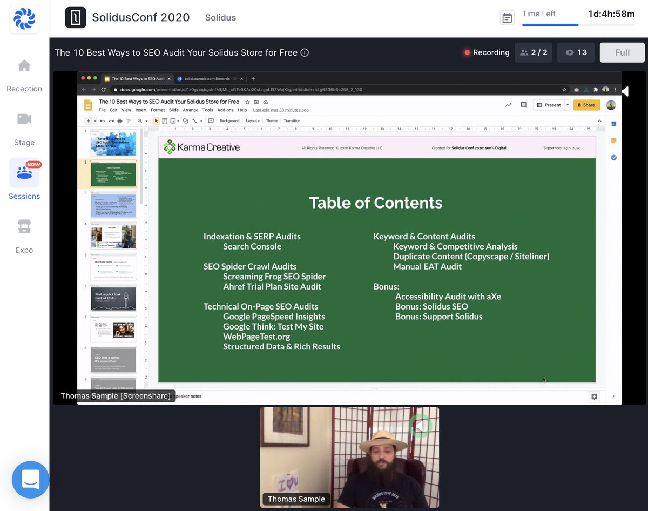Expand the Present dropdown arrow
Screen dimensions: 648x511
[567, 105]
